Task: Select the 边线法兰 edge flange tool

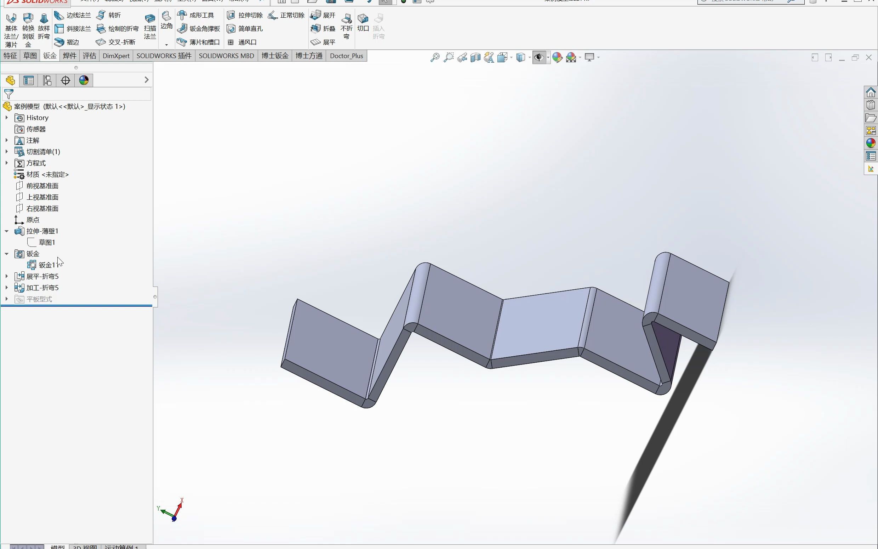Action: [x=73, y=15]
